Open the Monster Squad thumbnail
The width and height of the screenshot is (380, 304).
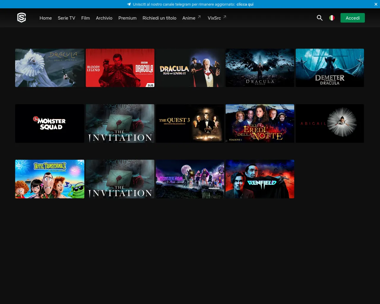[x=50, y=123]
